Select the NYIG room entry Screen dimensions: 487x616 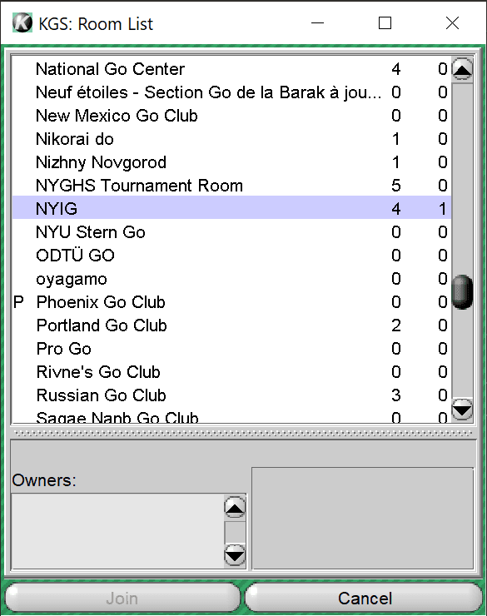click(x=231, y=208)
